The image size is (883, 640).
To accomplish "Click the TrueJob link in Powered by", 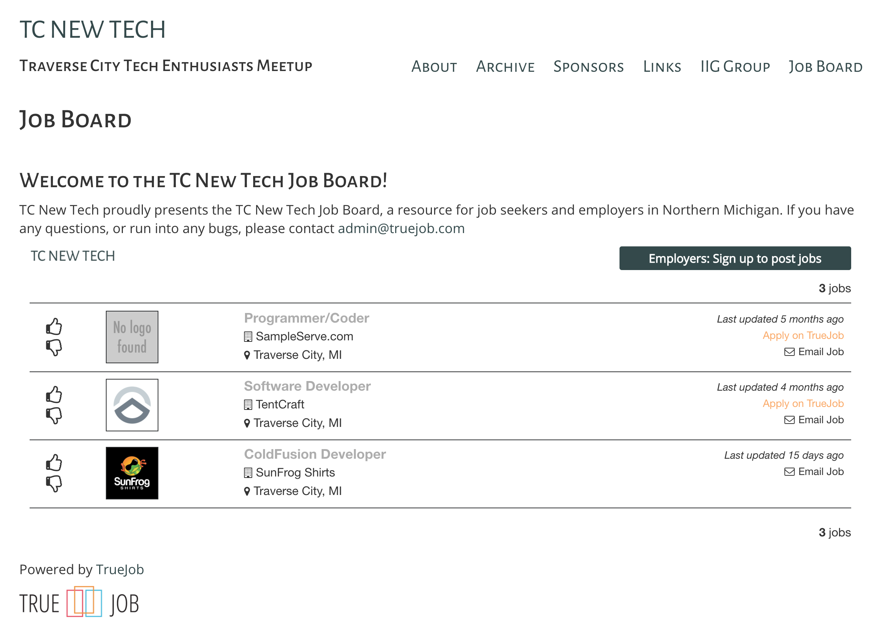I will pyautogui.click(x=120, y=570).
